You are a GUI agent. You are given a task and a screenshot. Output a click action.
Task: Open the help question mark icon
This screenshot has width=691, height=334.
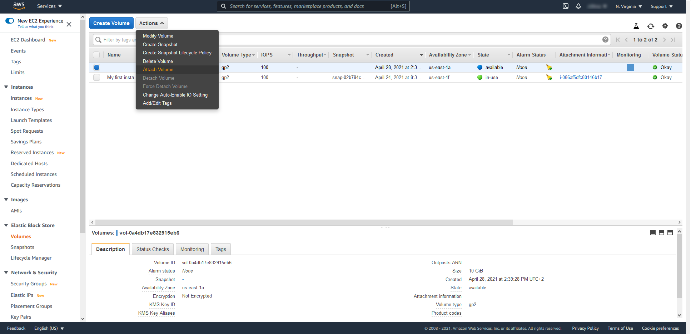pos(679,26)
